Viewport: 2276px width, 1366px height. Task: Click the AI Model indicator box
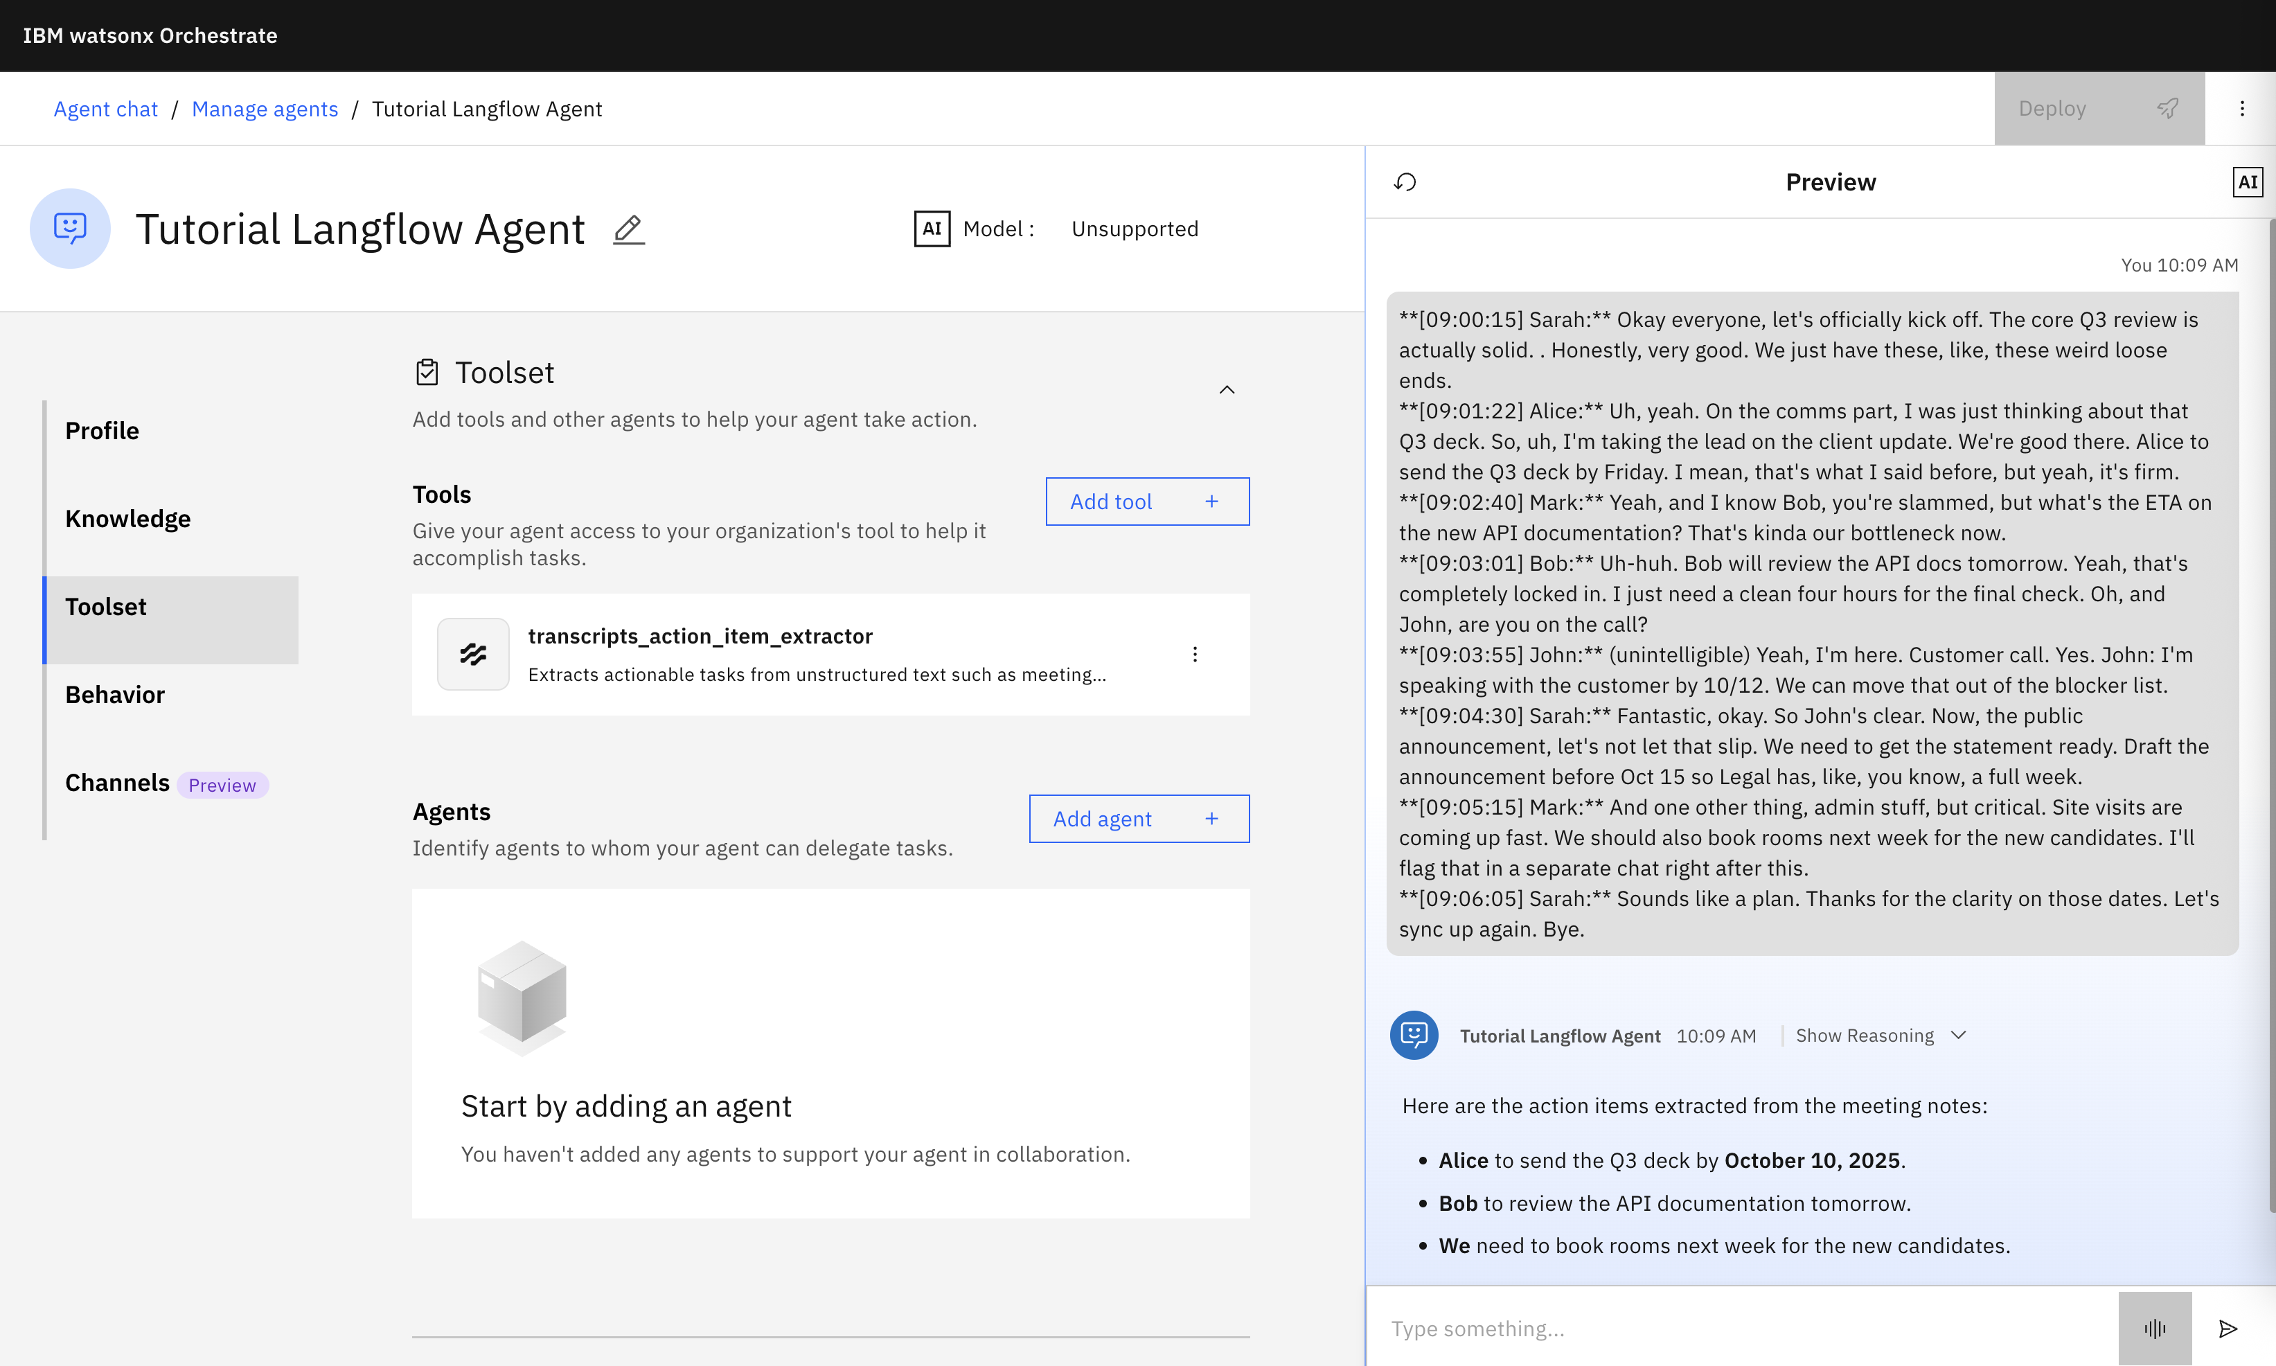(x=932, y=229)
